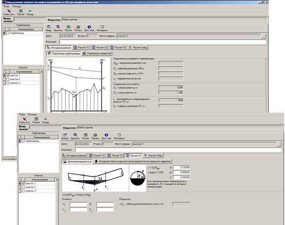Click the Выбор icon in the toolbar
Image resolution: width=285 pixels, height=225 pixels.
(x=65, y=135)
